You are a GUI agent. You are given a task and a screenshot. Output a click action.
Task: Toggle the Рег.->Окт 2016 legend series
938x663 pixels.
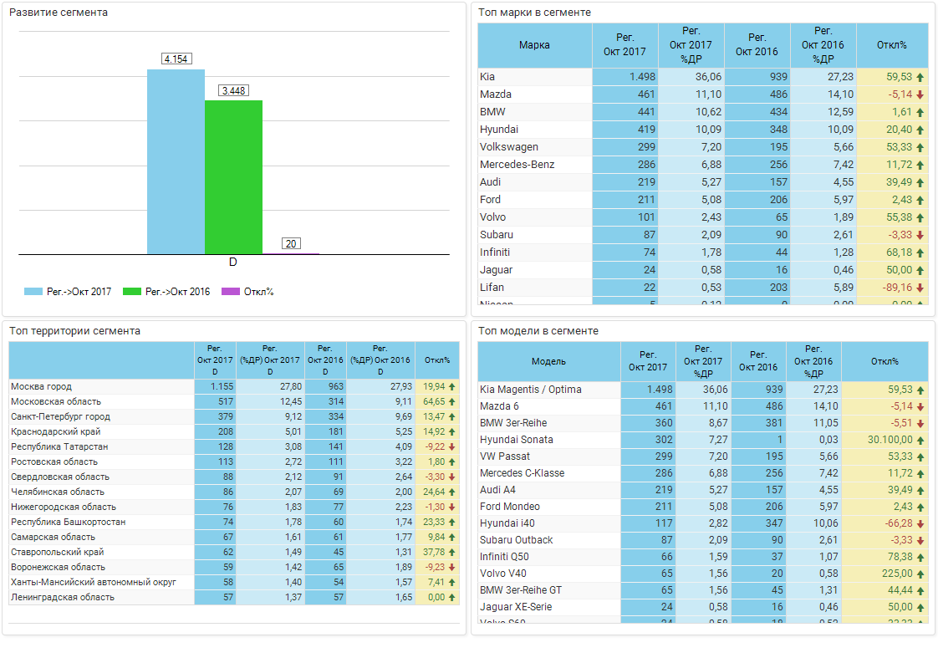click(166, 292)
